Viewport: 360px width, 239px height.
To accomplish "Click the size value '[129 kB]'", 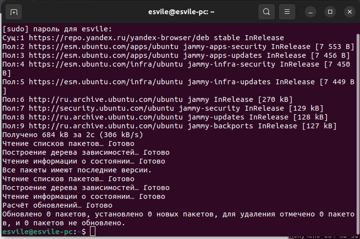I will [306, 108].
